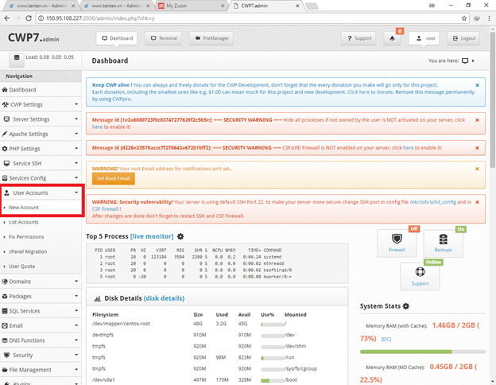
Task: Go to Dashboard in navigation sidebar
Action: pos(41,90)
